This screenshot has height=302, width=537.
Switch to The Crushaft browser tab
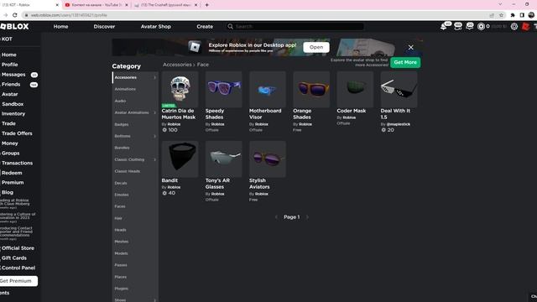(166, 5)
